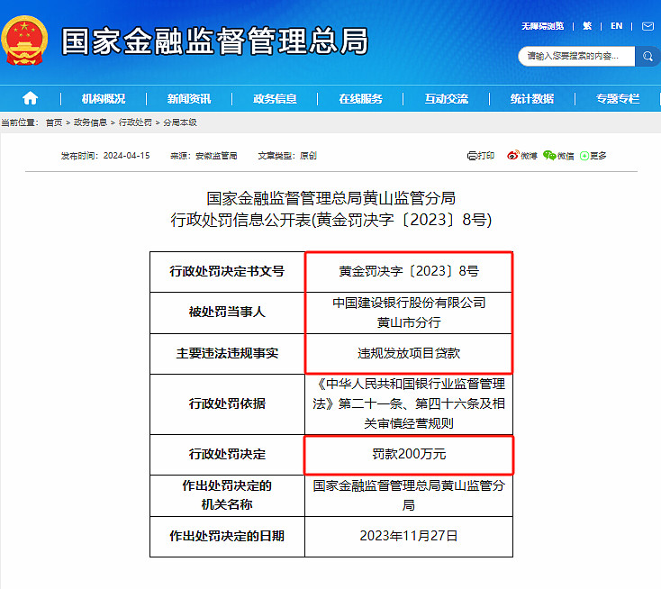Select the legal basis cell 银行业监督管理法
This screenshot has width=661, height=589.
409,403
